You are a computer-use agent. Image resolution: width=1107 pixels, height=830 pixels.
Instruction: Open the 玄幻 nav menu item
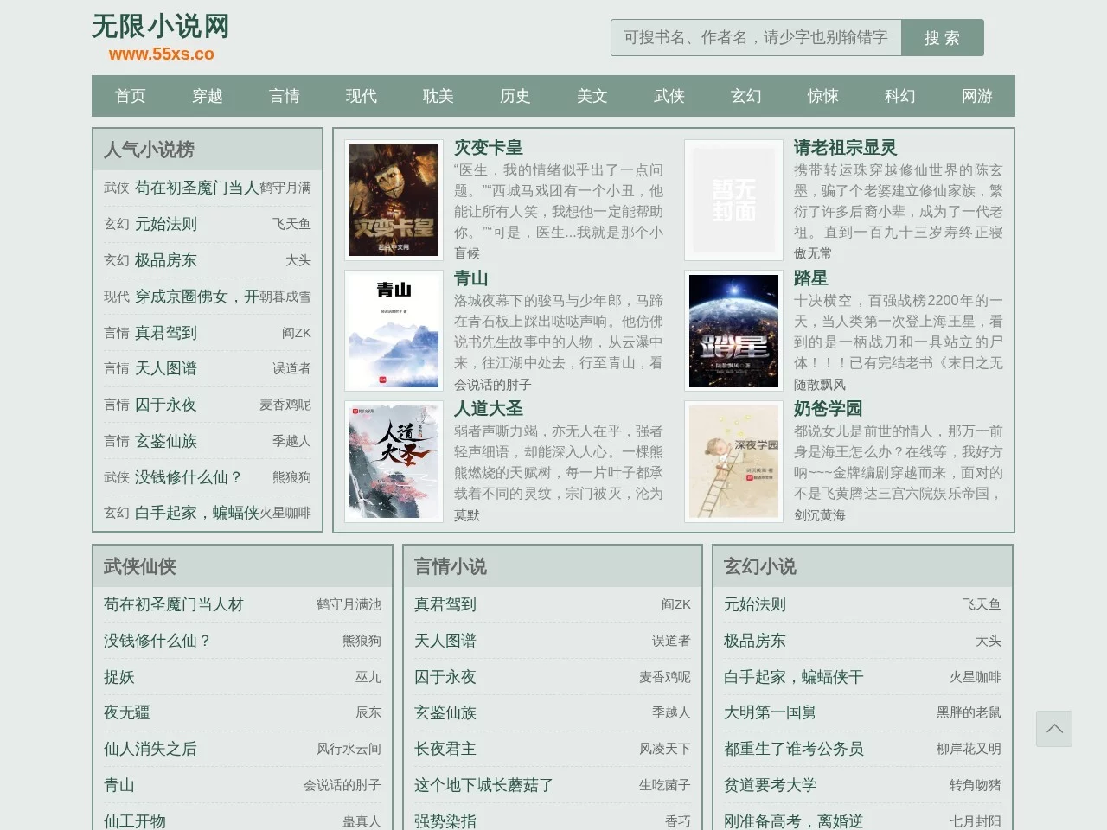[x=745, y=96]
